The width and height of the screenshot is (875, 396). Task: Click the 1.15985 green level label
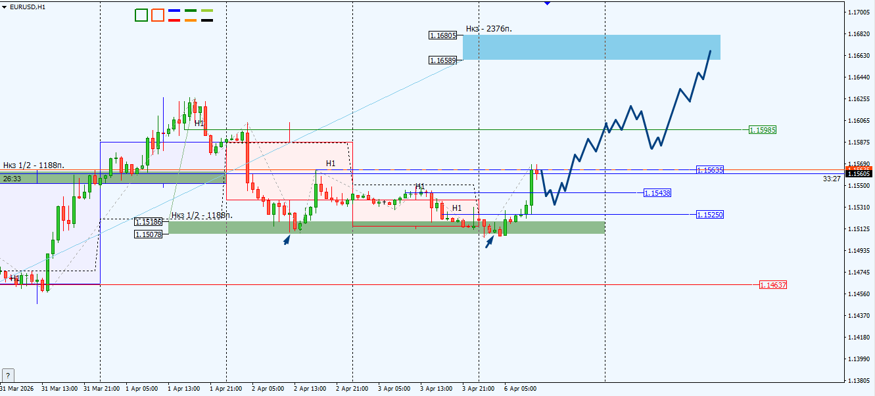(763, 130)
